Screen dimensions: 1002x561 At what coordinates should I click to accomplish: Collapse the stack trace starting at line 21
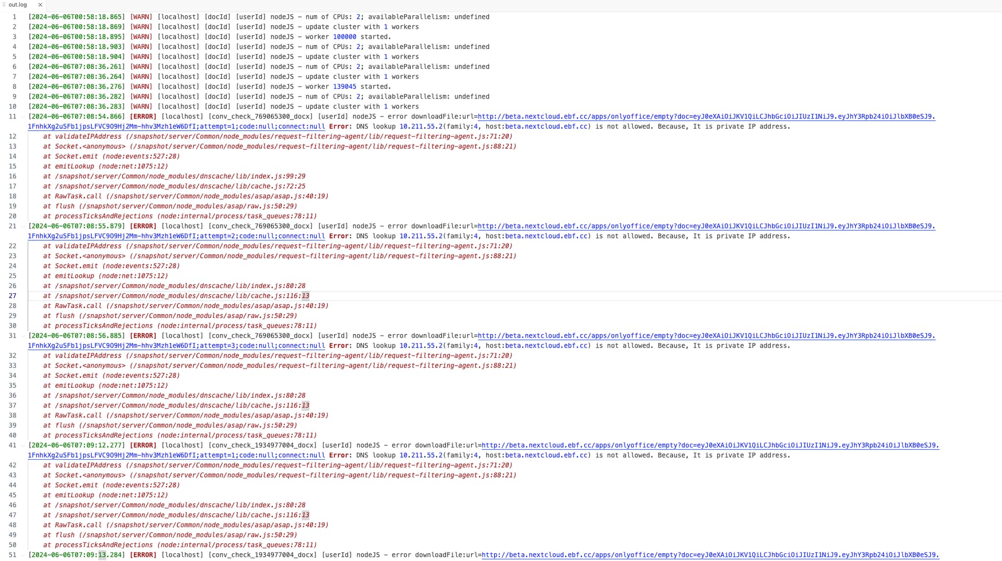(x=22, y=226)
